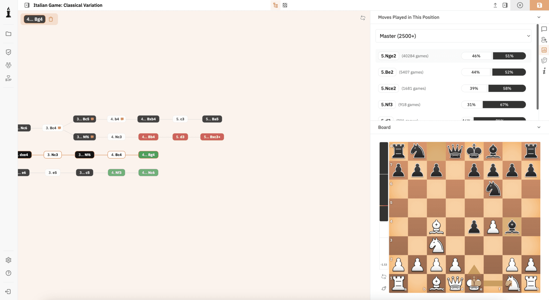The height and width of the screenshot is (300, 549).
Task: Select move 5.Nce2 from list
Action: click(x=388, y=89)
